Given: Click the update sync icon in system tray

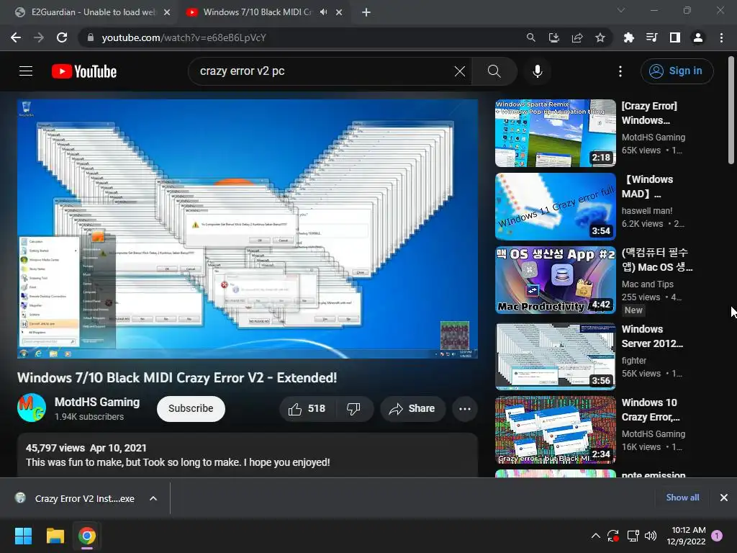Looking at the screenshot, I should pyautogui.click(x=613, y=536).
